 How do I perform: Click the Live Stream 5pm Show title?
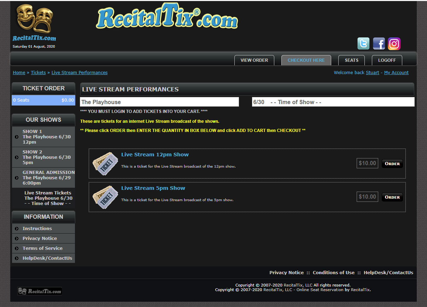point(153,188)
